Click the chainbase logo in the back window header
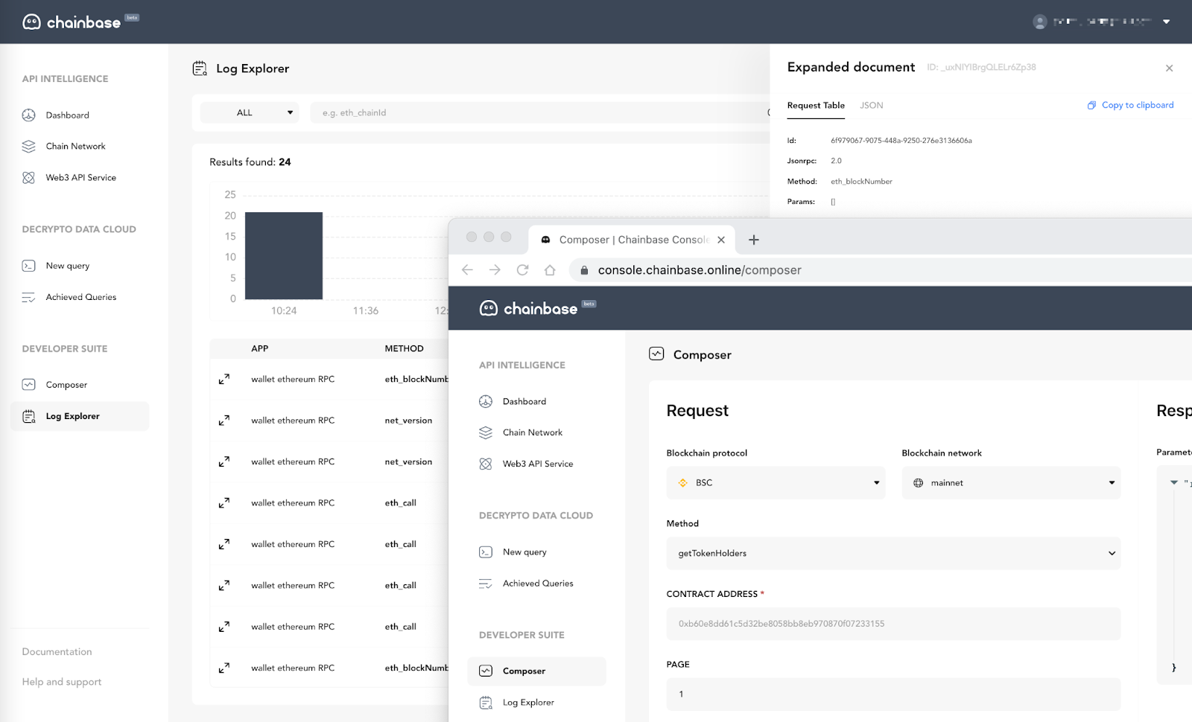 click(x=80, y=22)
